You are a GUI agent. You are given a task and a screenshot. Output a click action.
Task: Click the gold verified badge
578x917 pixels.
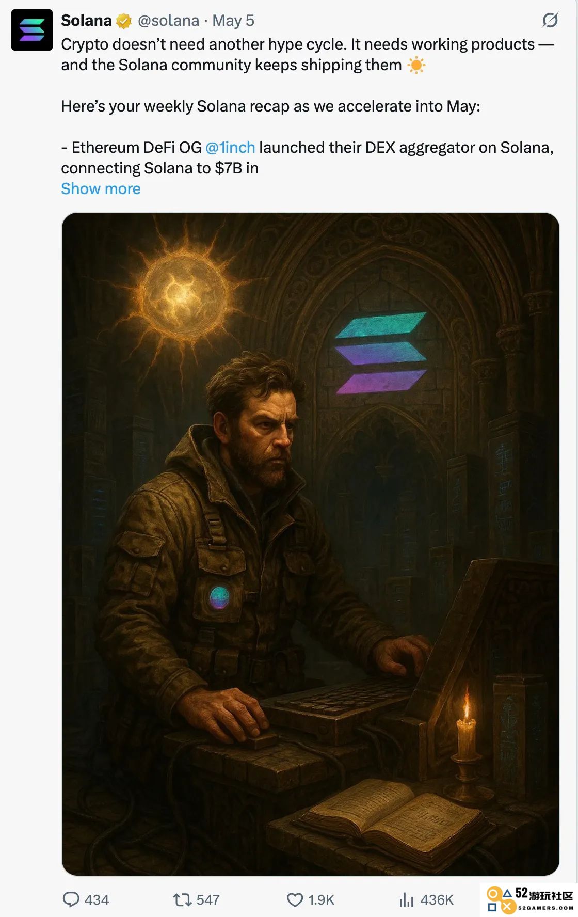pyautogui.click(x=124, y=21)
